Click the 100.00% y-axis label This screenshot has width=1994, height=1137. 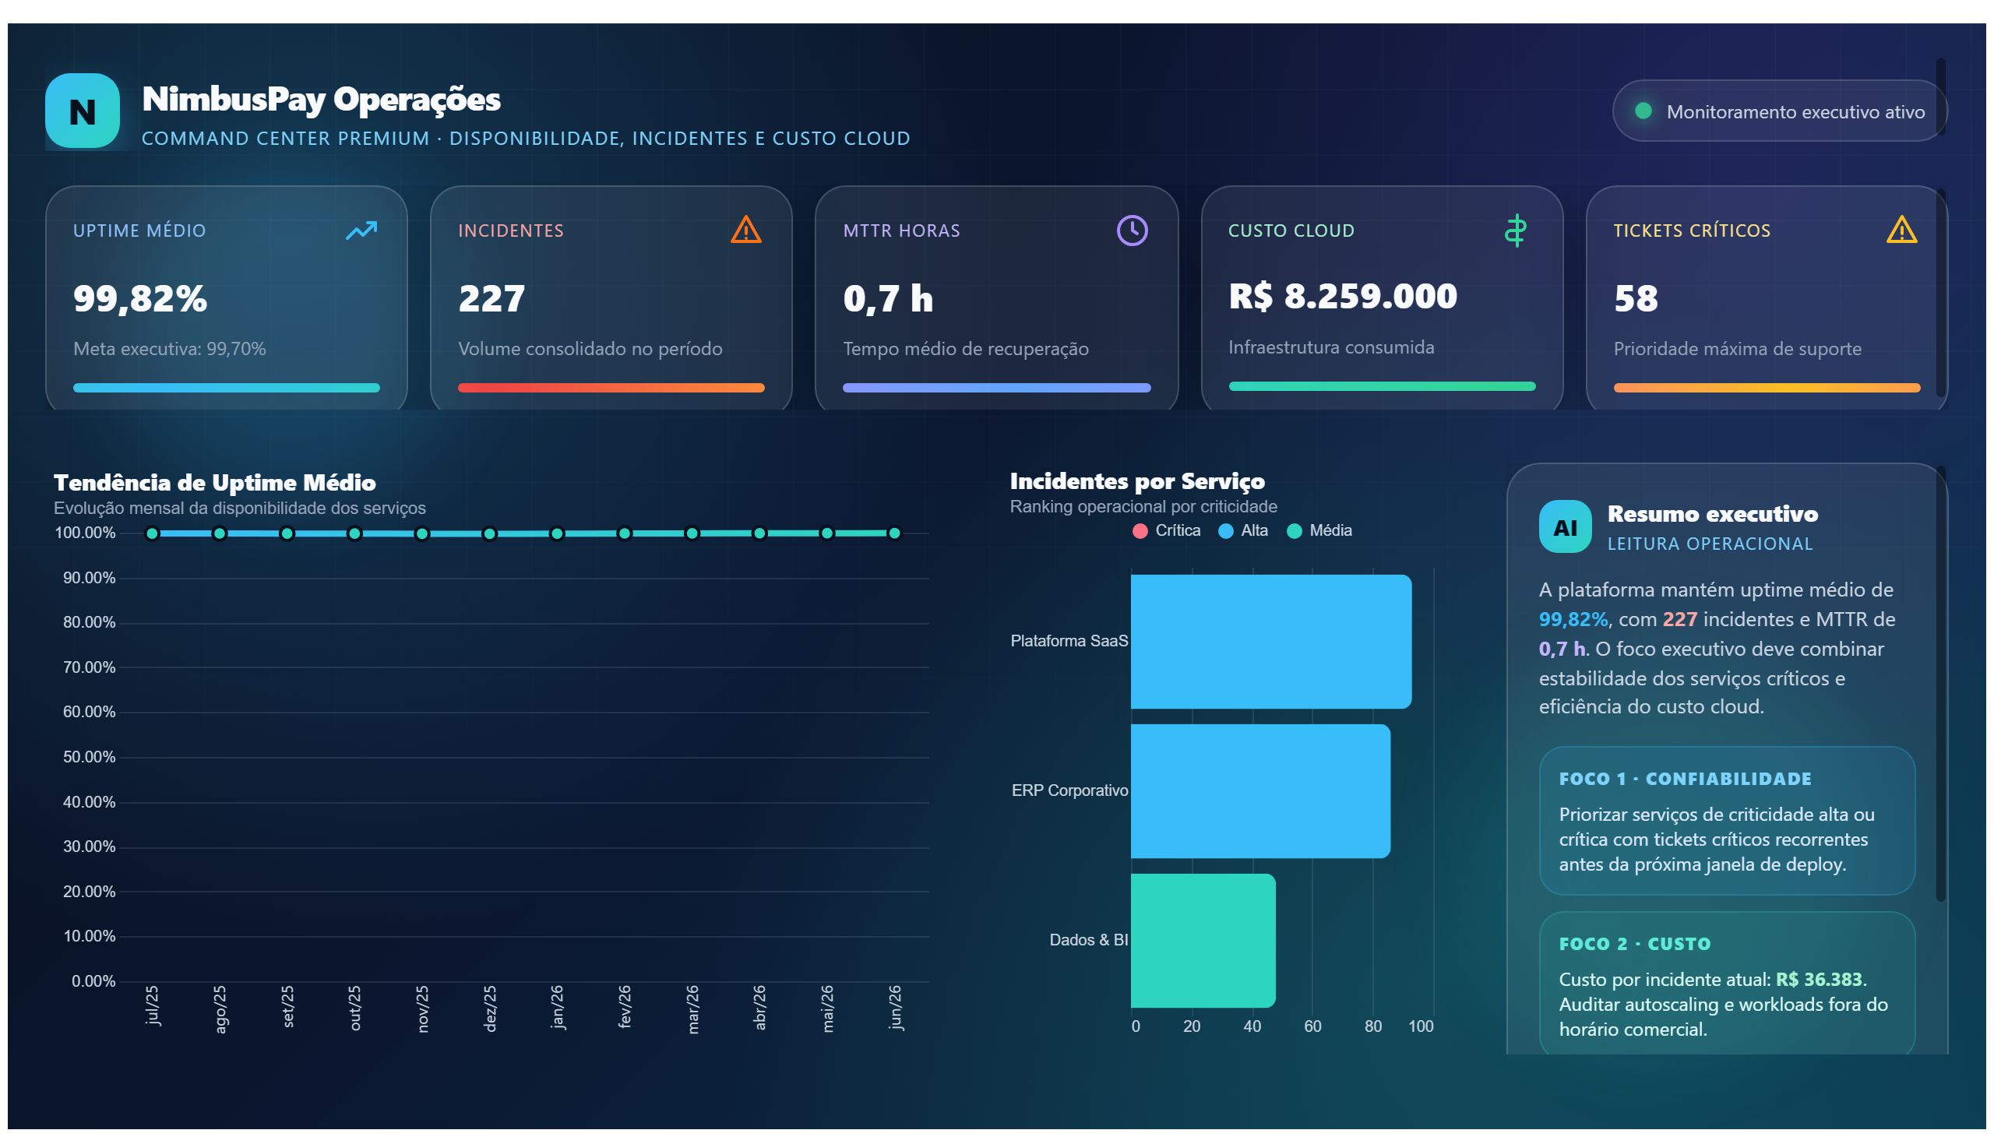pyautogui.click(x=84, y=533)
